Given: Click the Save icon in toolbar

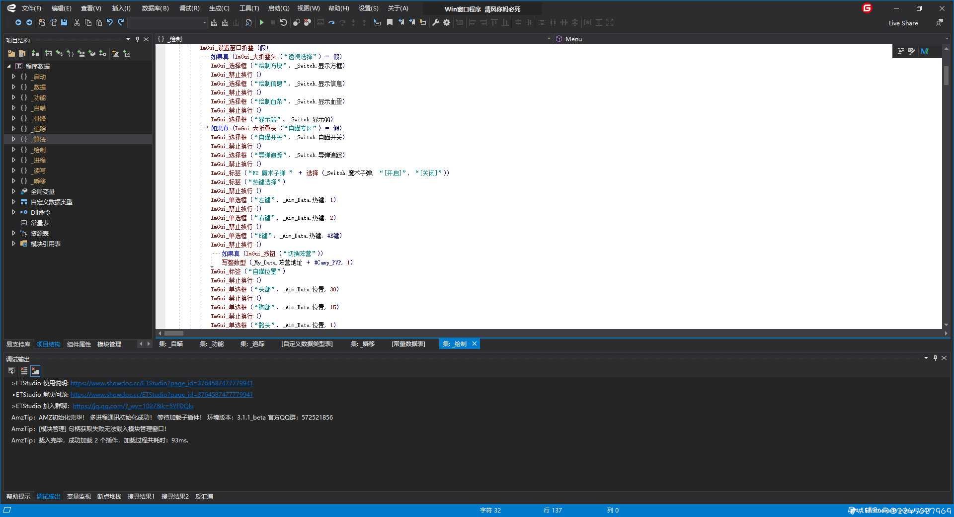Looking at the screenshot, I should coord(64,22).
